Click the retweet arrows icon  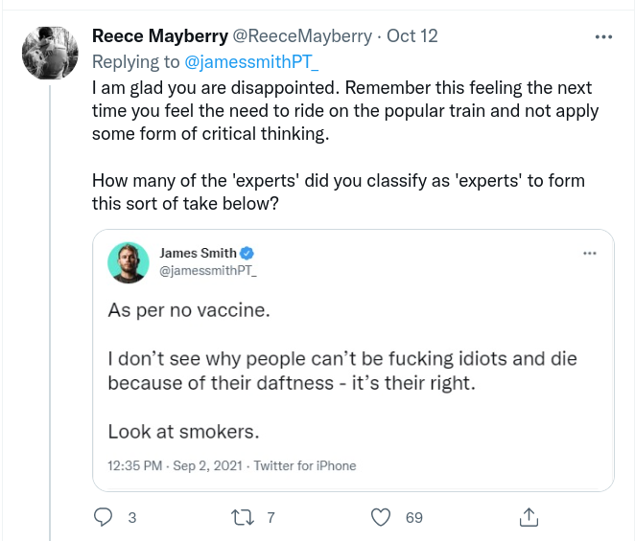(243, 517)
